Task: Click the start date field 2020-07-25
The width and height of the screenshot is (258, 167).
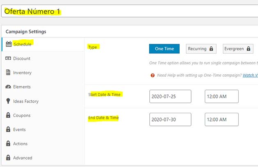Action: point(170,96)
